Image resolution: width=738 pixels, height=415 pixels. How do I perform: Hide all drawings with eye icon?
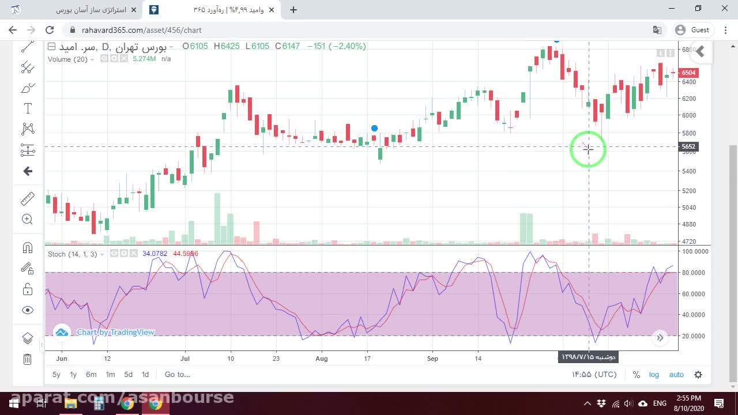pyautogui.click(x=27, y=310)
